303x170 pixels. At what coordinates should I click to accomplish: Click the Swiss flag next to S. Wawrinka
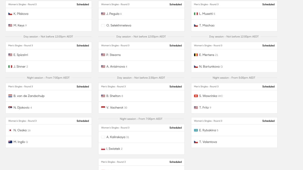196,96
